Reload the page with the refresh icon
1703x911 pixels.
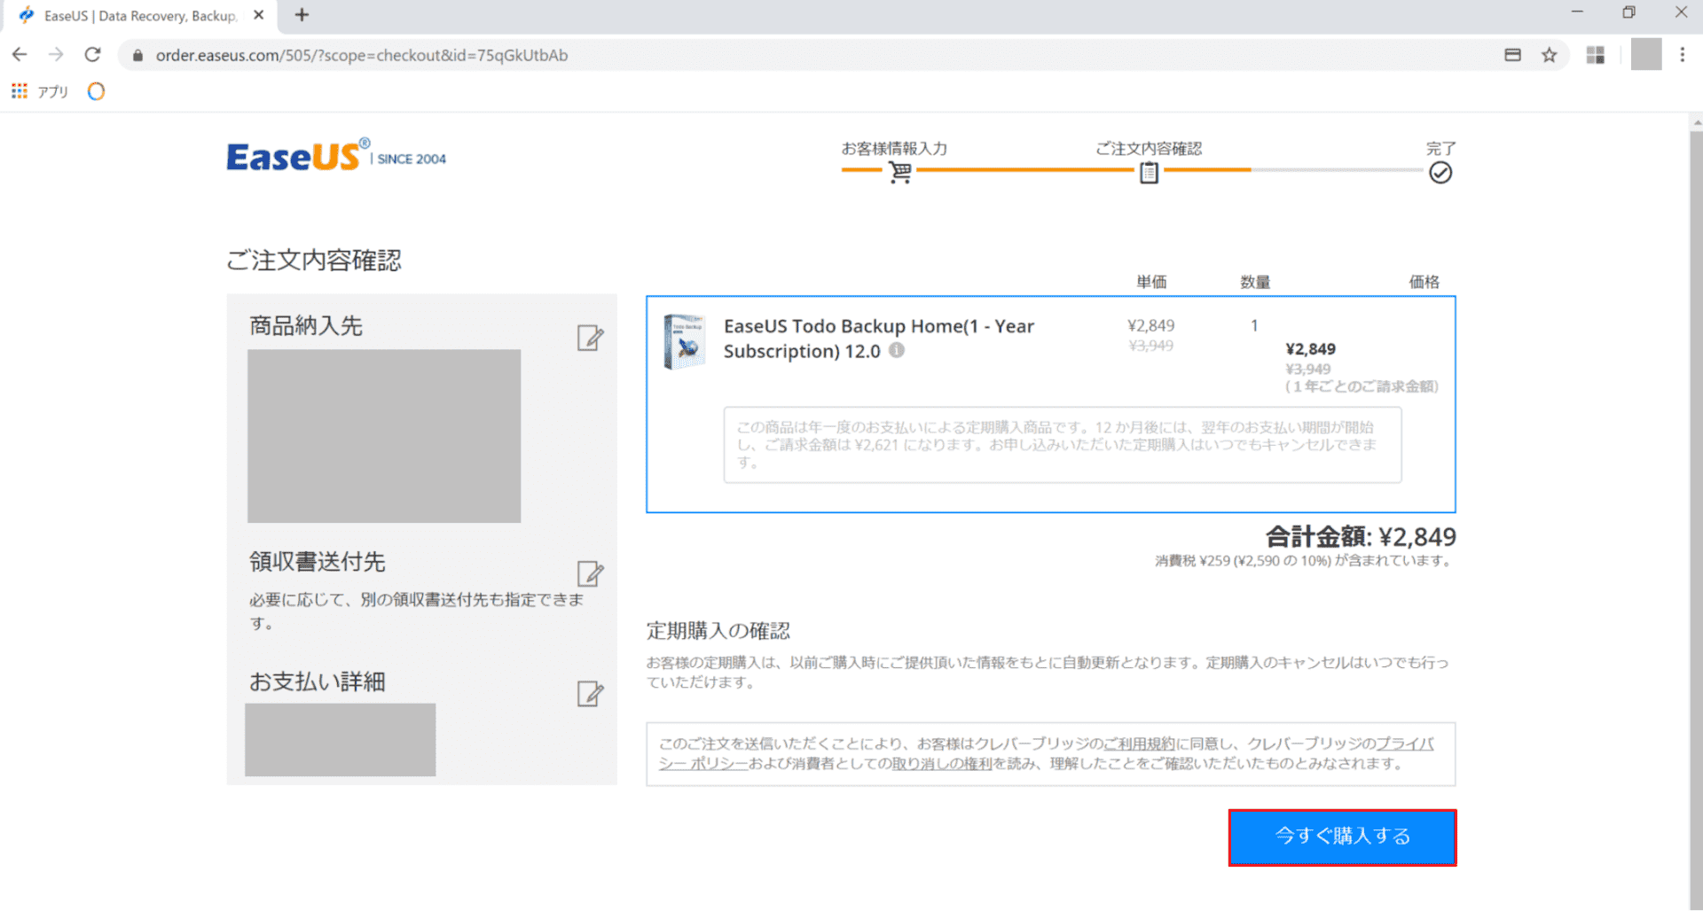(x=92, y=55)
